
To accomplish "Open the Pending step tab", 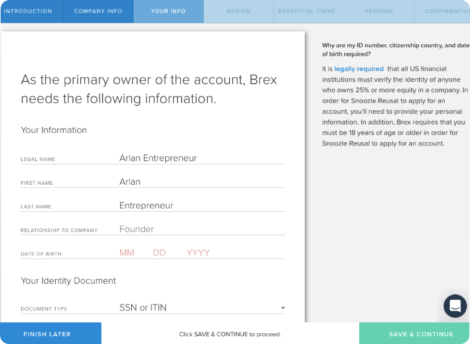I will click(x=378, y=11).
